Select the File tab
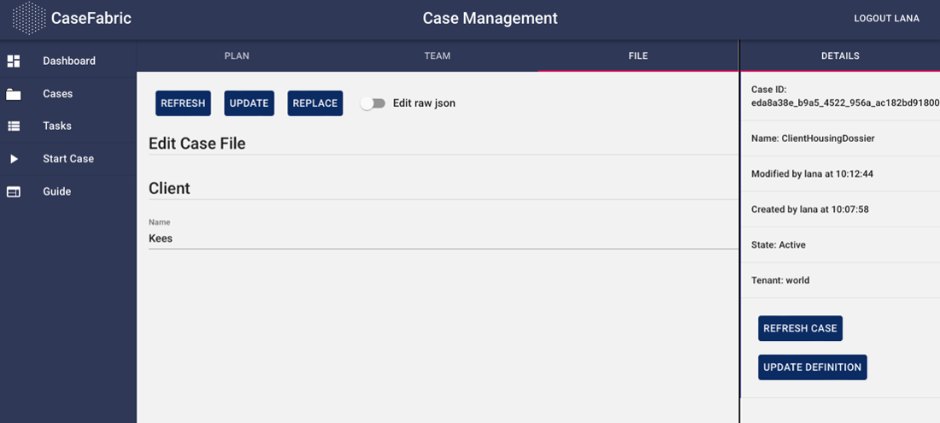This screenshot has height=423, width=940. tap(637, 56)
